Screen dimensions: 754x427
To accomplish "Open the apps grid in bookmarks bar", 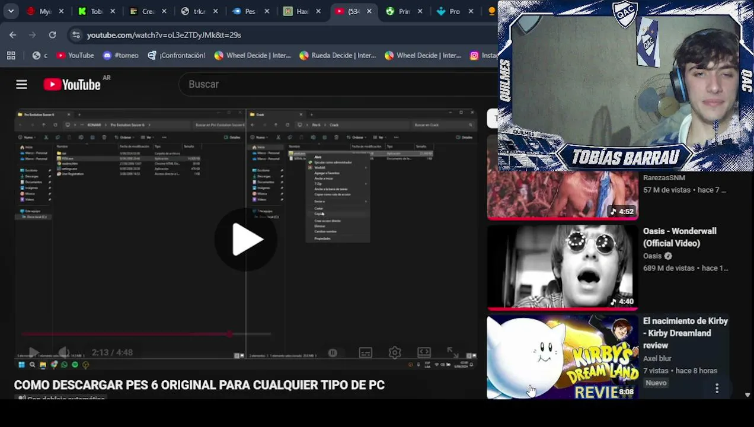I will (x=11, y=55).
